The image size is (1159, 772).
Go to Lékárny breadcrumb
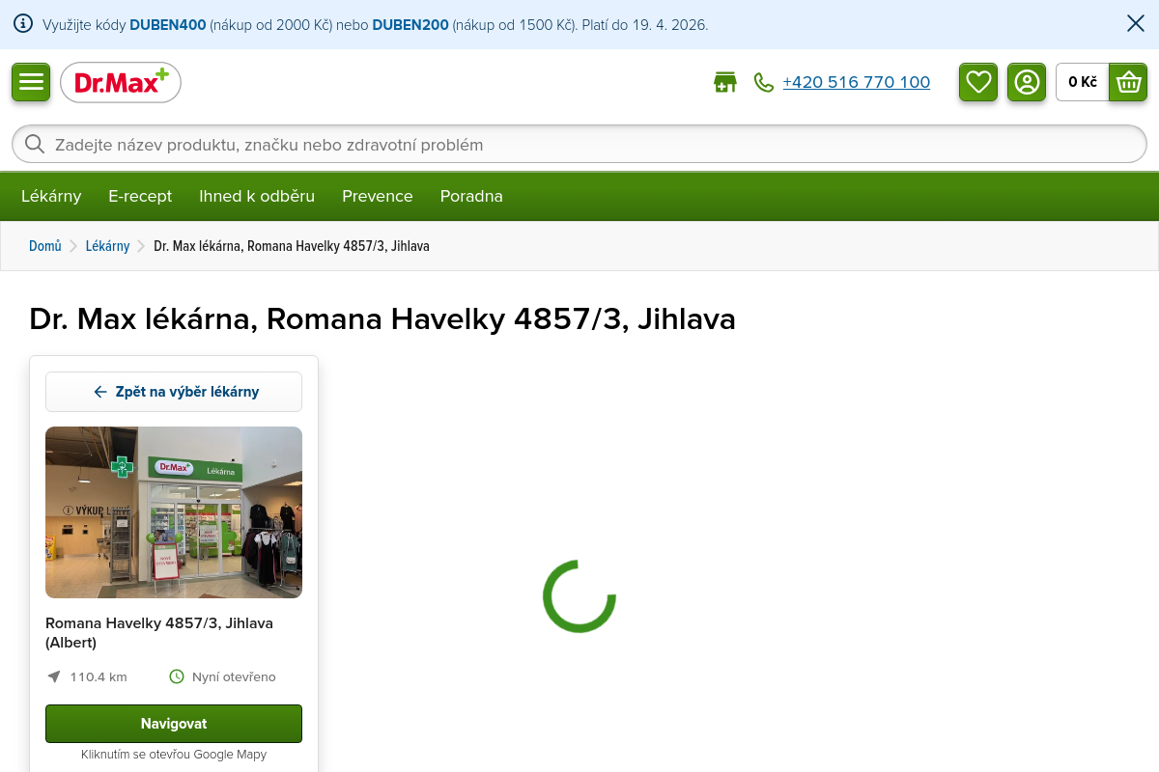[x=107, y=246]
